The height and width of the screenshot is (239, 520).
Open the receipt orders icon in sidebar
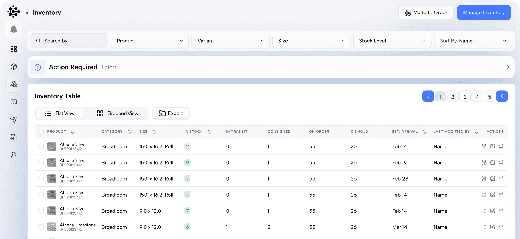(x=14, y=102)
